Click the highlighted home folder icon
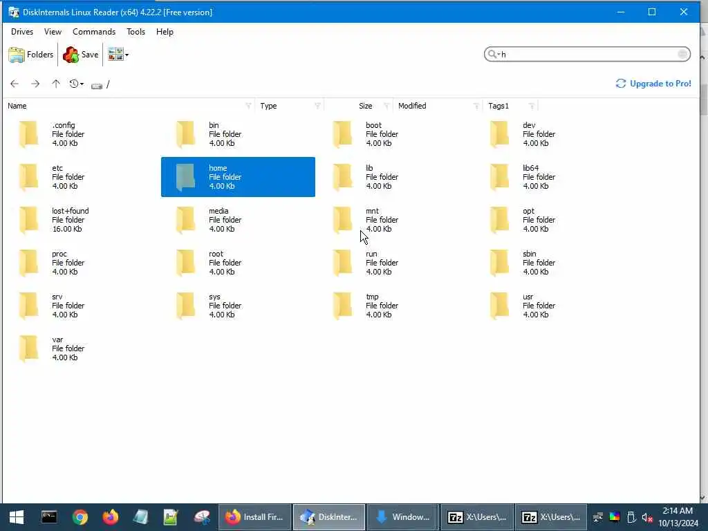This screenshot has width=708, height=531. pos(186,177)
